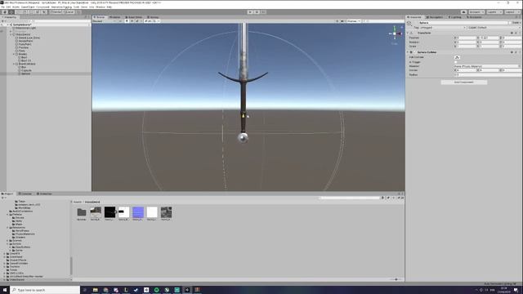Click the Assets breadcrumb in Project panel
The image size is (523, 294).
[x=78, y=202]
